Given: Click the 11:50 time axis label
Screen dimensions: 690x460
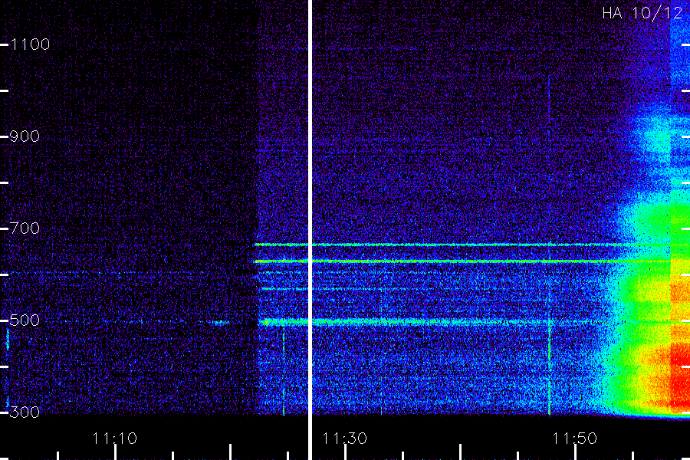Looking at the screenshot, I should (574, 439).
